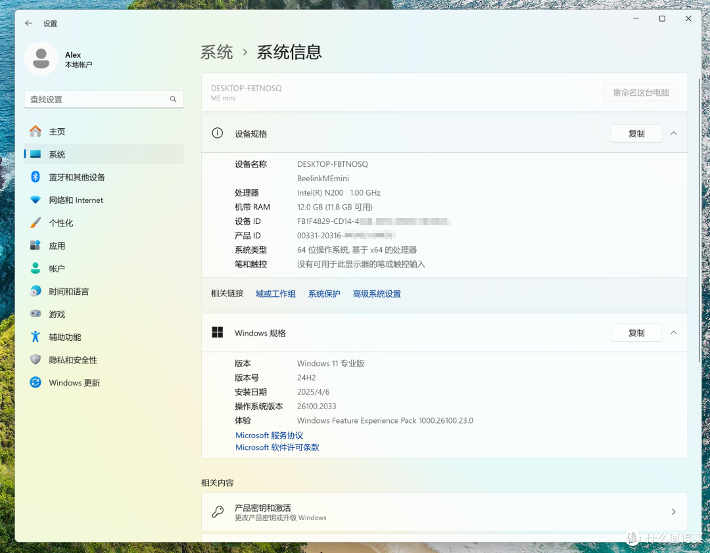Click the Alex user avatar icon

point(41,59)
